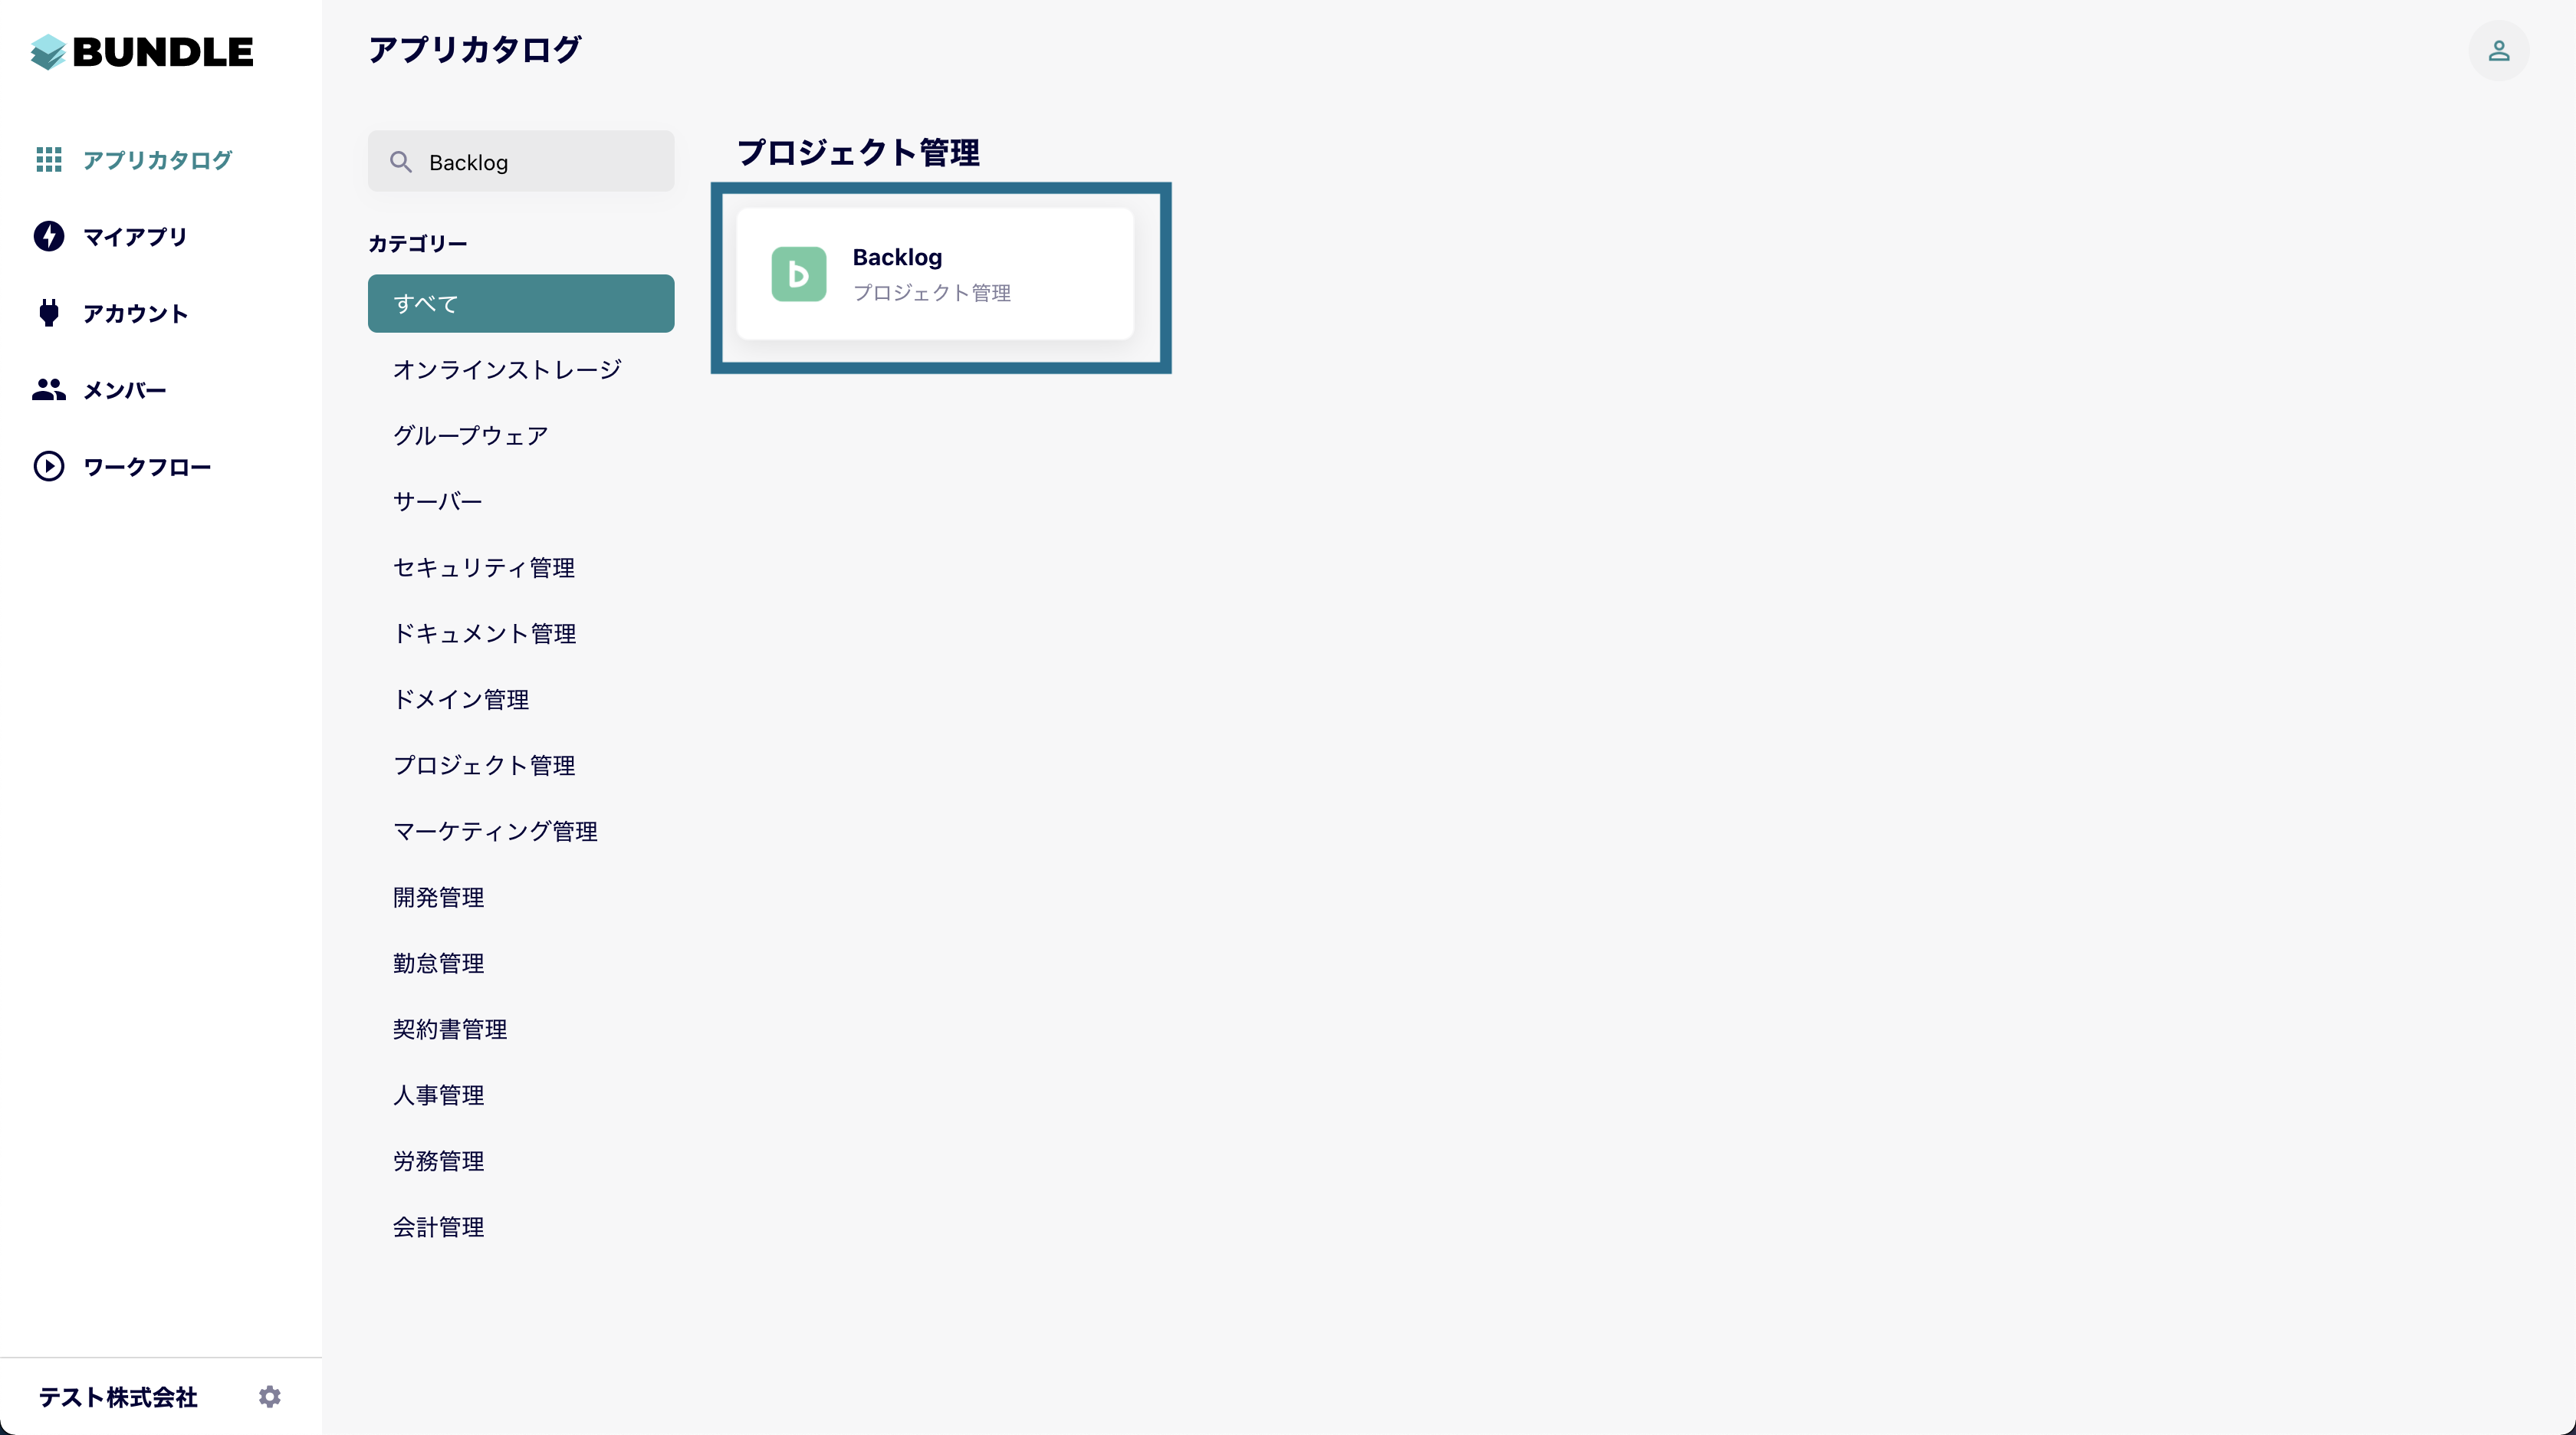Choose the セキュリティ管理 category
This screenshot has width=2576, height=1435.
point(484,568)
